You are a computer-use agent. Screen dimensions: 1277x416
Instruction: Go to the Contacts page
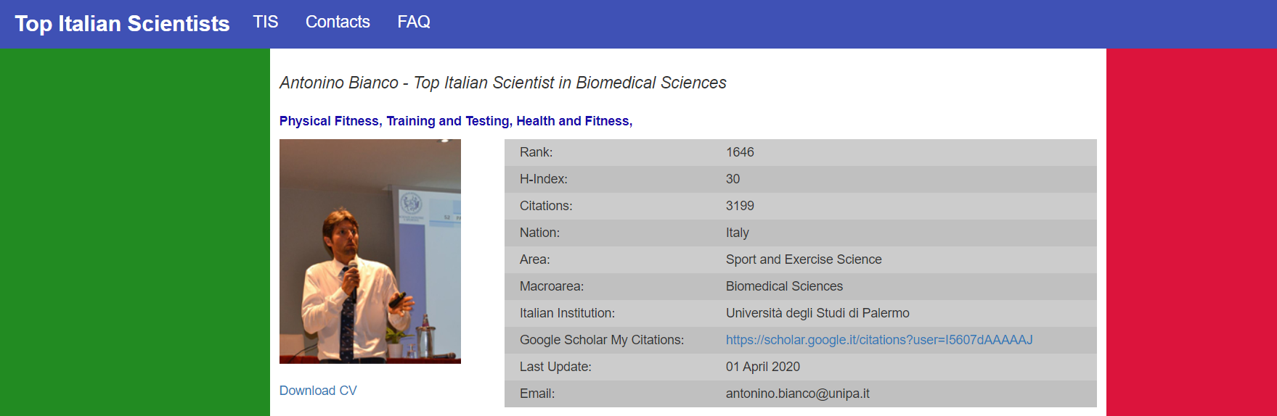pyautogui.click(x=338, y=22)
